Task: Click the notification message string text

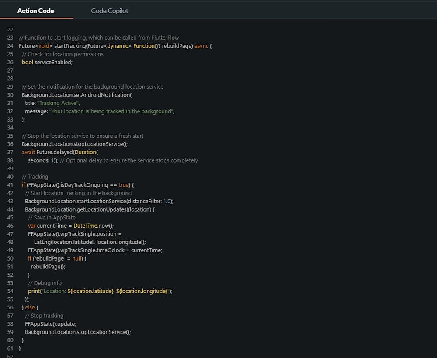Action: [111, 111]
